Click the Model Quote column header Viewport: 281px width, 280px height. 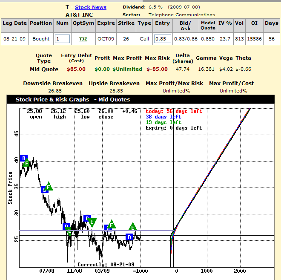(x=208, y=26)
